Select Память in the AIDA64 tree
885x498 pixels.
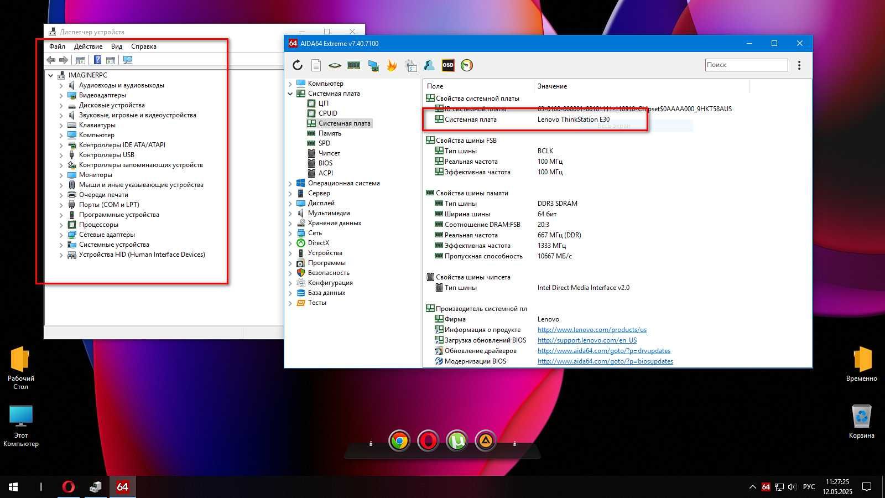(x=330, y=133)
